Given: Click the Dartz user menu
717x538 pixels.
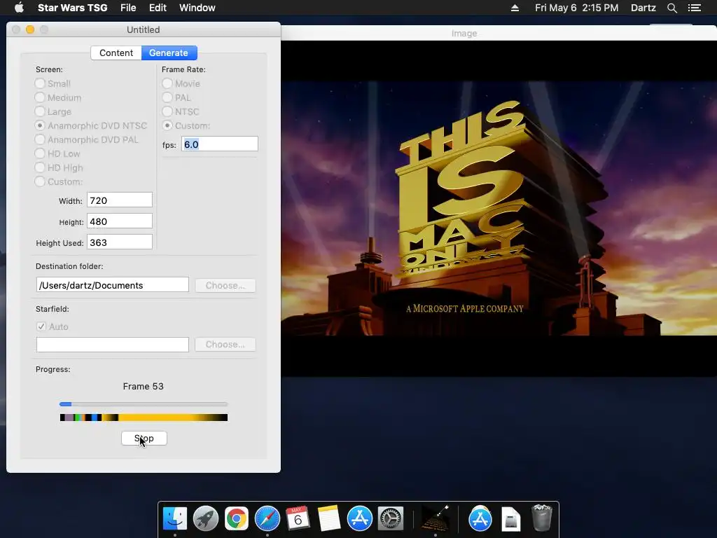Looking at the screenshot, I should 643,8.
